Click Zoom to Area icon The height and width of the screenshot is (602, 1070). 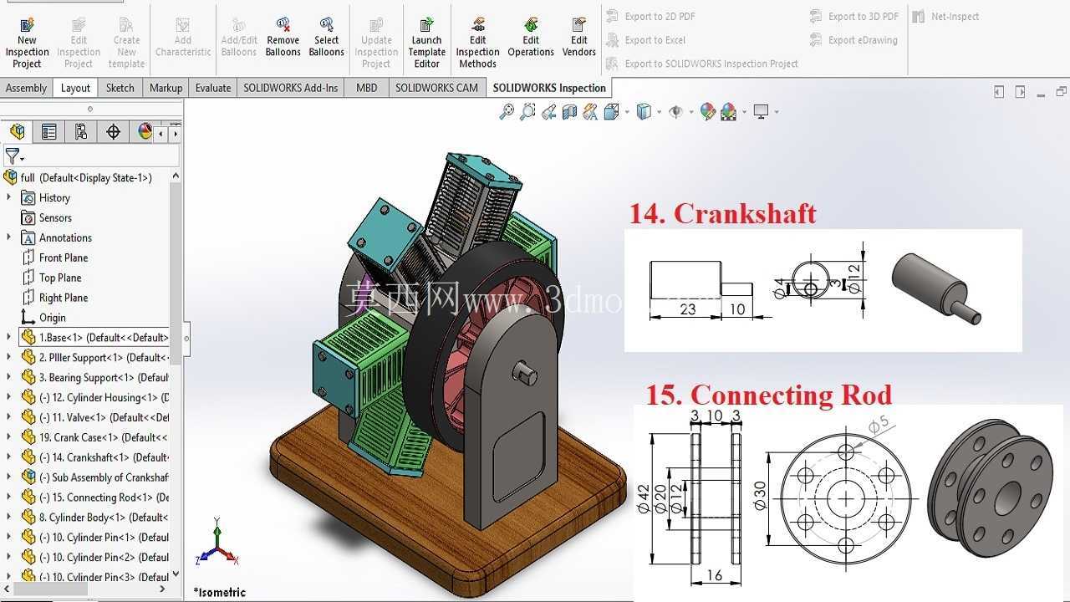click(x=527, y=111)
